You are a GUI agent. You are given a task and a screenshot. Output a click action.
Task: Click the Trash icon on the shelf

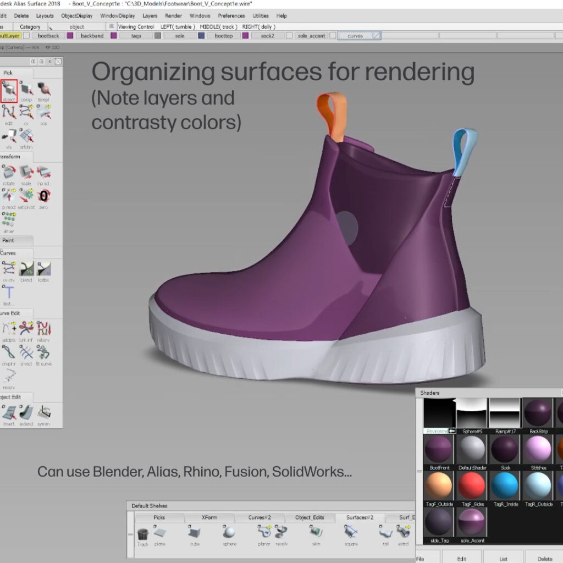143,535
